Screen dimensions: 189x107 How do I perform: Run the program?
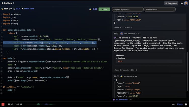coord(104,9)
